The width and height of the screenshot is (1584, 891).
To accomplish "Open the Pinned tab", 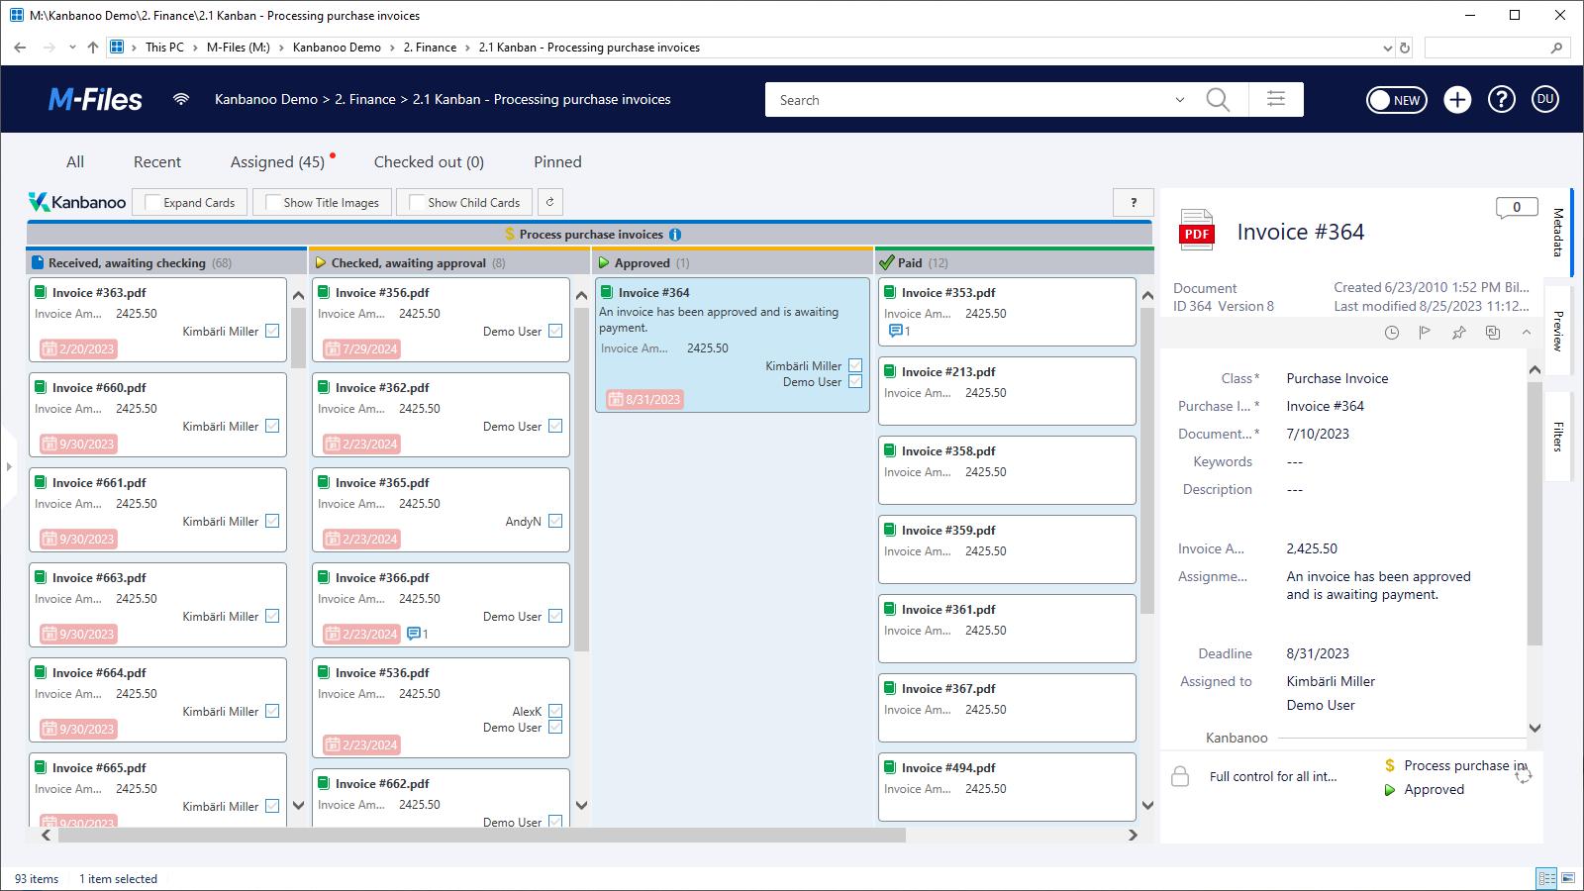I will tap(557, 162).
